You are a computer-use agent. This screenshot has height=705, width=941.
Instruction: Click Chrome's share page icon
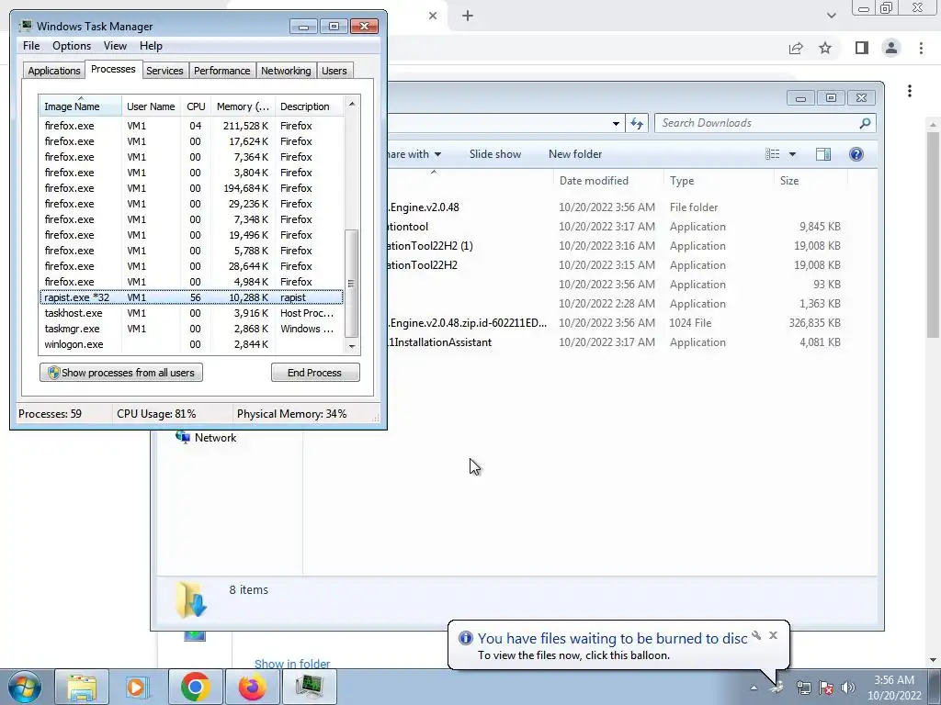coord(796,48)
